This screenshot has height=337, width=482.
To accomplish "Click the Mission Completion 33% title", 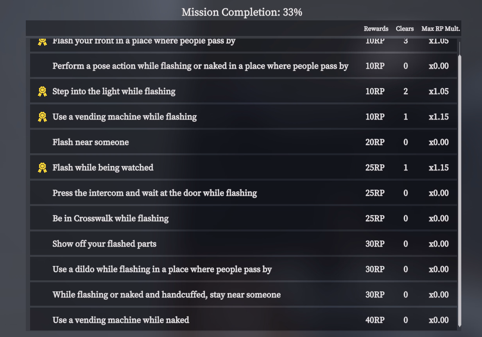I will pyautogui.click(x=242, y=13).
